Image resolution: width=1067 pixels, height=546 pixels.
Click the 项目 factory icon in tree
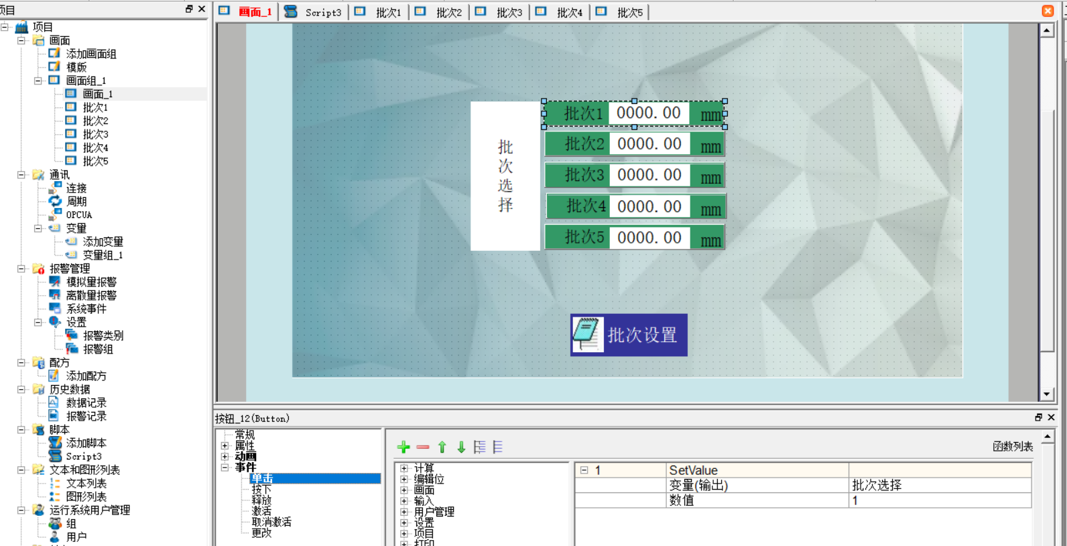pyautogui.click(x=22, y=27)
